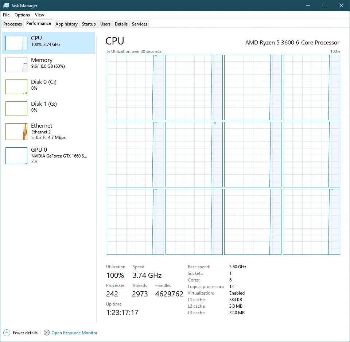
Task: Click the large CPU heading
Action: coord(115,41)
